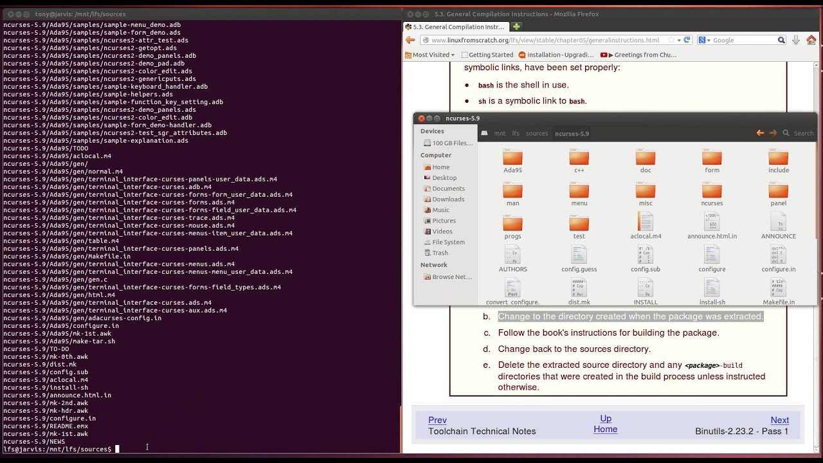
Task: Select the dist.mk file
Action: click(579, 292)
